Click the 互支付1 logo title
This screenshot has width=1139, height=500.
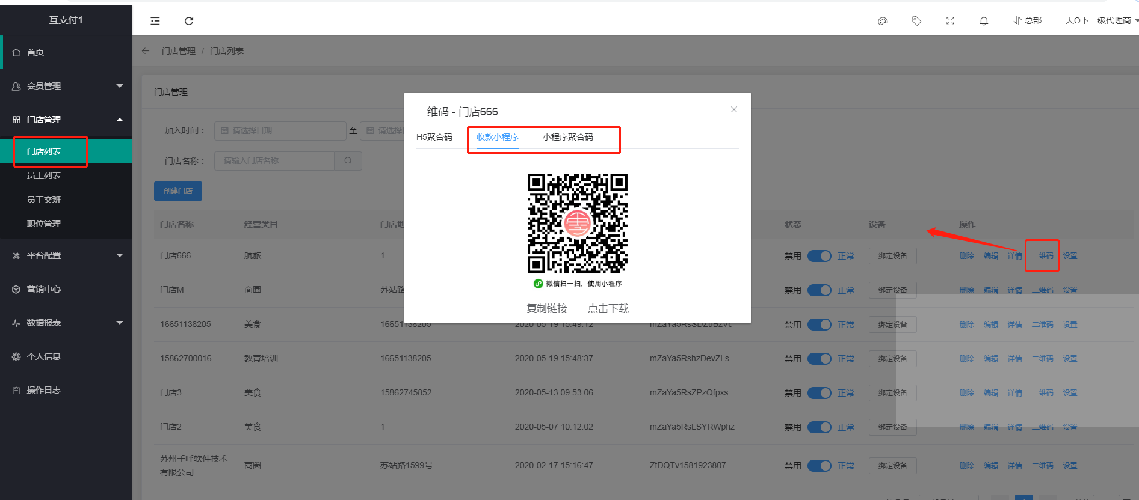[x=66, y=20]
